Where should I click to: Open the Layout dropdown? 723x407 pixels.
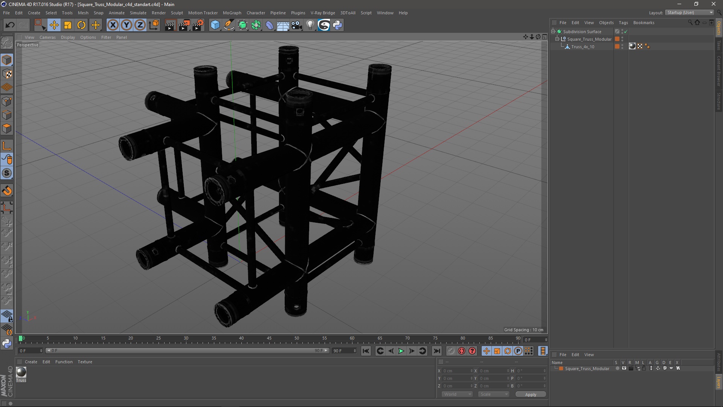click(689, 12)
